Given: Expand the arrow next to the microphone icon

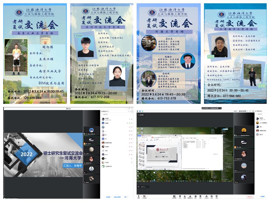Looking at the screenshot, I should (x=141, y=196).
